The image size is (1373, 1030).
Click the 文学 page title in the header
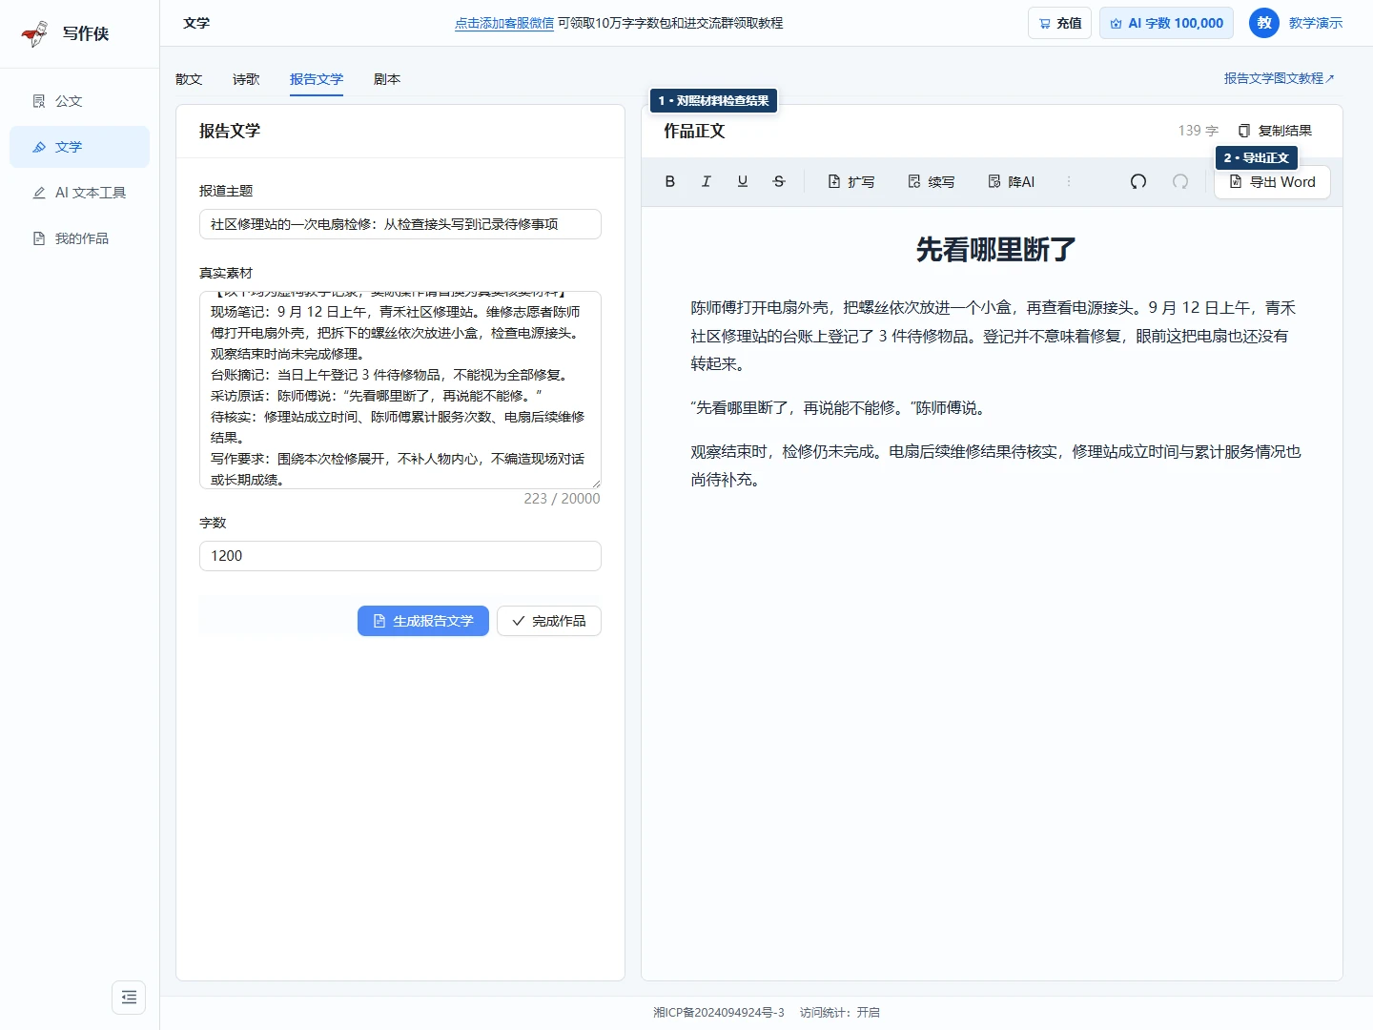point(196,23)
